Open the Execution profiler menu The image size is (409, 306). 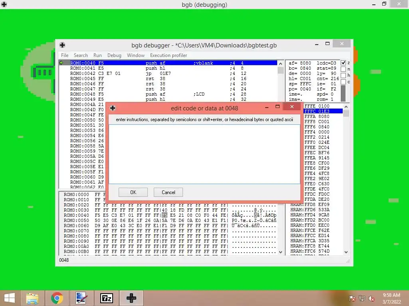click(x=169, y=55)
